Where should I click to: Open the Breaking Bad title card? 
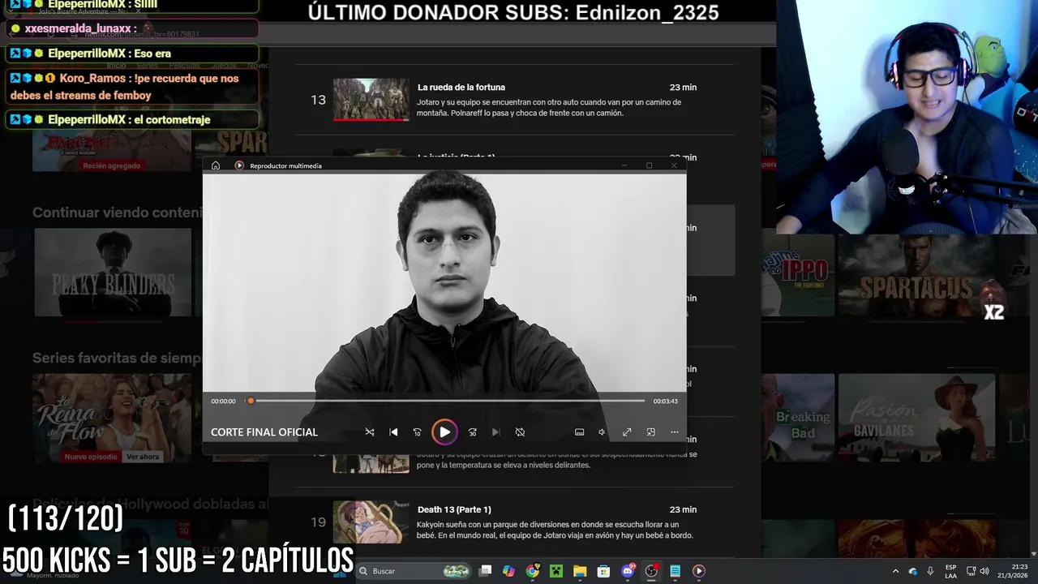point(799,418)
